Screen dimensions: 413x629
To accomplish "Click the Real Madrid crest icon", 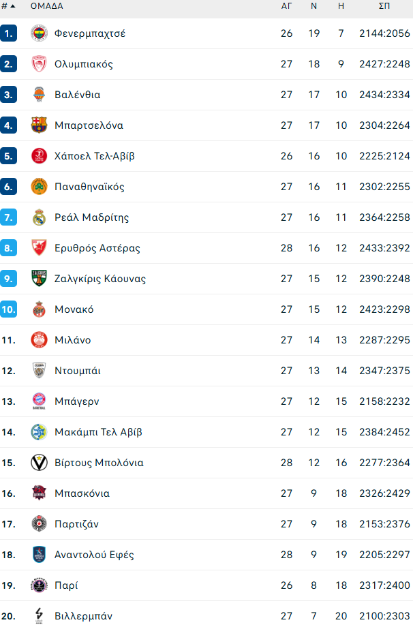I will pos(39,217).
